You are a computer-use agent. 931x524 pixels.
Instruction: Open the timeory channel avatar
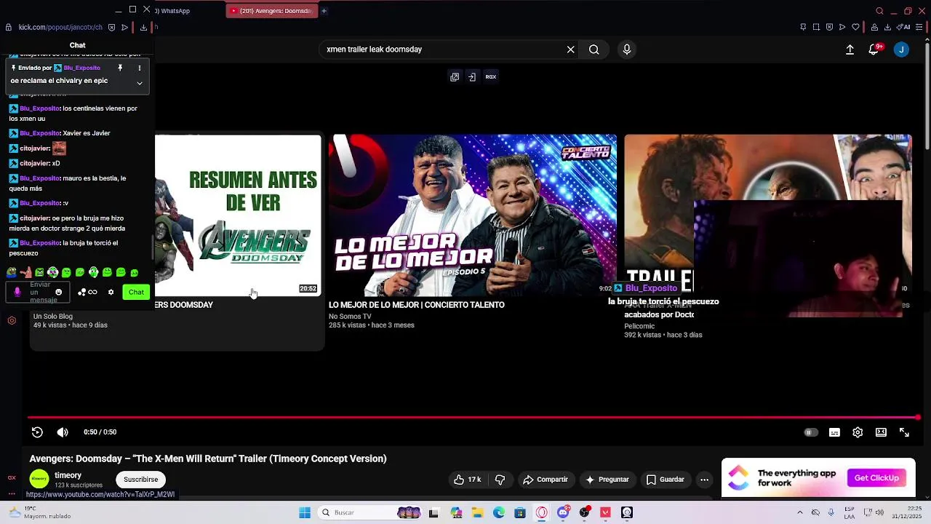point(39,479)
